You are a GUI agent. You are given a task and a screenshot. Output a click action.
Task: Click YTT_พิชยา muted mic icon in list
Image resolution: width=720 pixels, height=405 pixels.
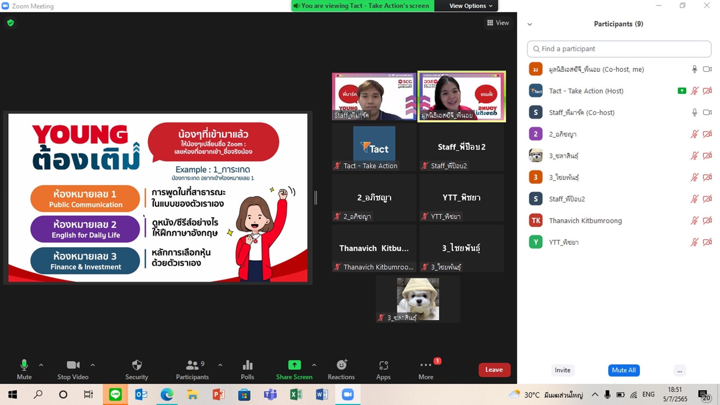[694, 242]
